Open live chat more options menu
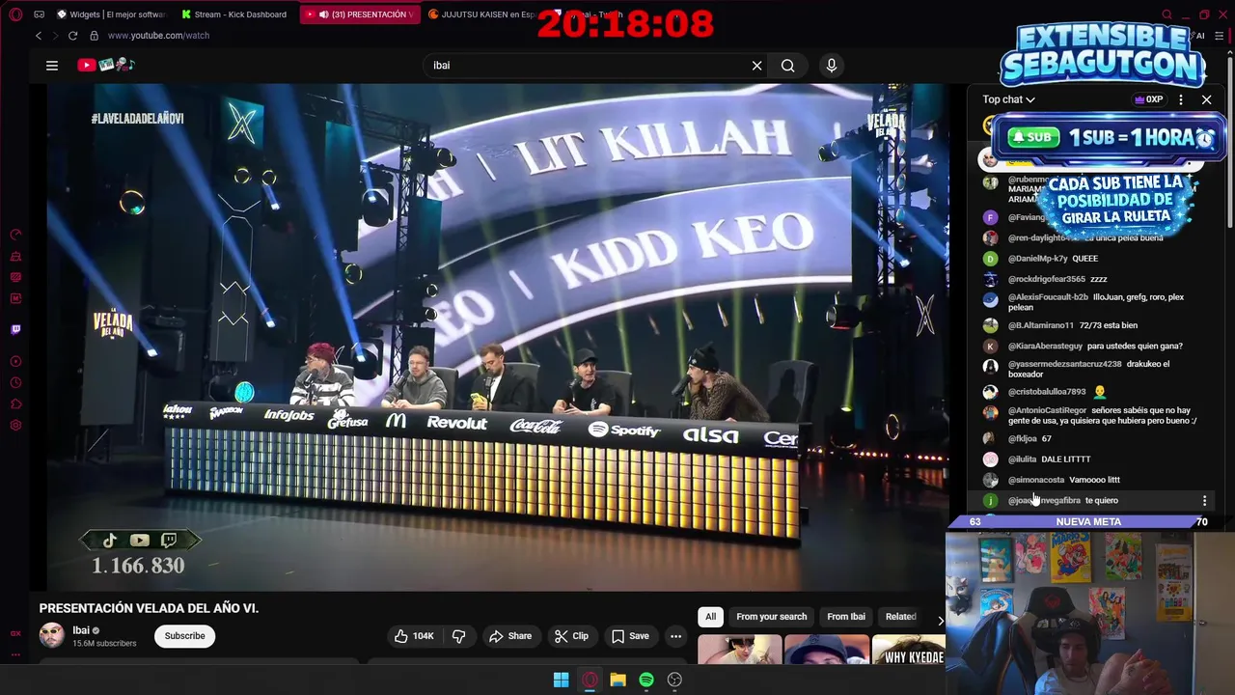 click(x=1181, y=99)
